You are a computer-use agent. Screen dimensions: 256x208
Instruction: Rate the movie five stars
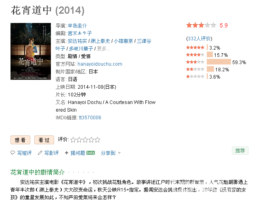[x=97, y=140]
